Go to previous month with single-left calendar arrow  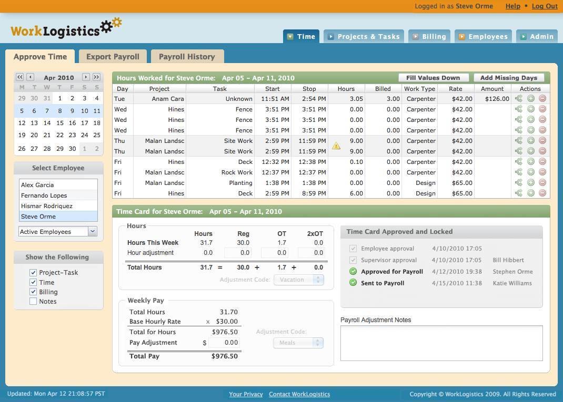pyautogui.click(x=31, y=77)
